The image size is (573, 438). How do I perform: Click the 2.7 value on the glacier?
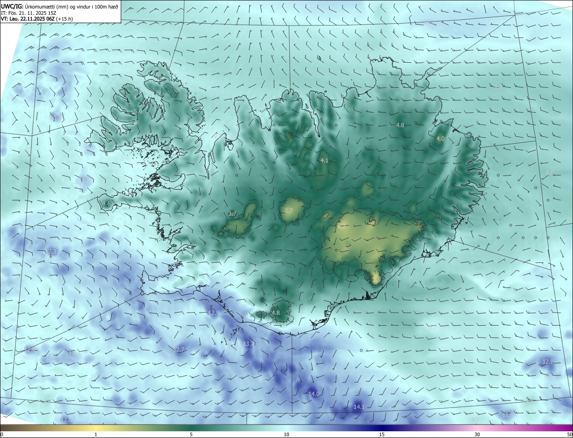(289, 210)
